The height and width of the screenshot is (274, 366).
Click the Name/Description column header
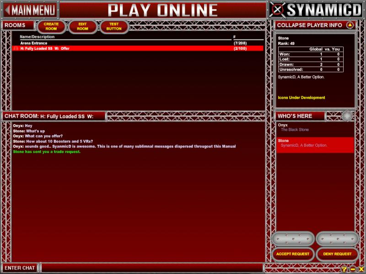[x=37, y=37]
